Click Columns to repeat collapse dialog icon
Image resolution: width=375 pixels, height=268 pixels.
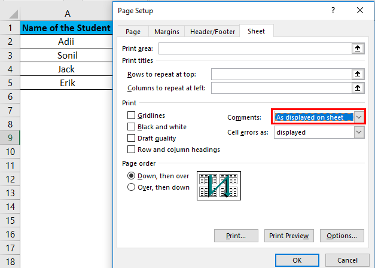(358, 89)
